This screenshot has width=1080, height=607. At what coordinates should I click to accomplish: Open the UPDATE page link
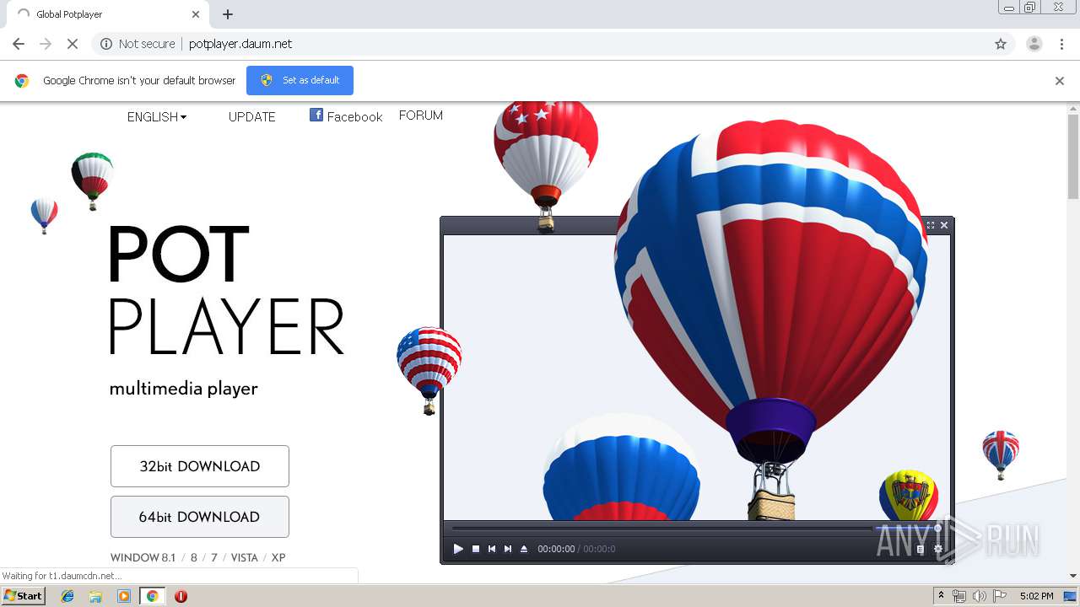click(251, 117)
